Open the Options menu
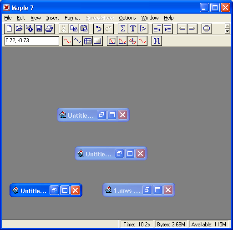This screenshot has width=233, height=230. pos(127,18)
